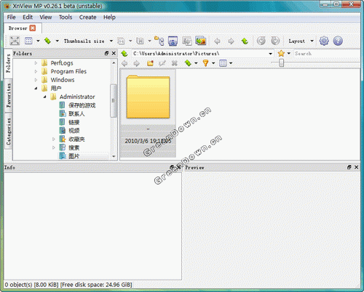Select the 联系人 folder in tree
The image size is (364, 292).
tap(76, 113)
